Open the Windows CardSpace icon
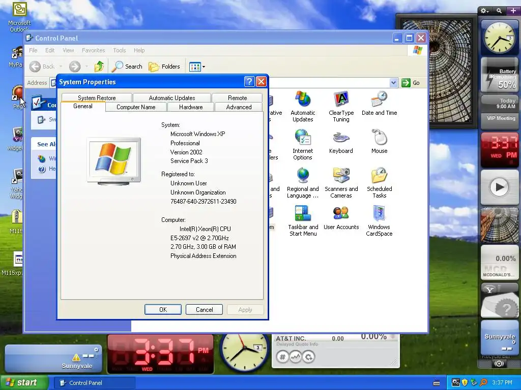Viewport: 521px width, 390px height. 379,221
